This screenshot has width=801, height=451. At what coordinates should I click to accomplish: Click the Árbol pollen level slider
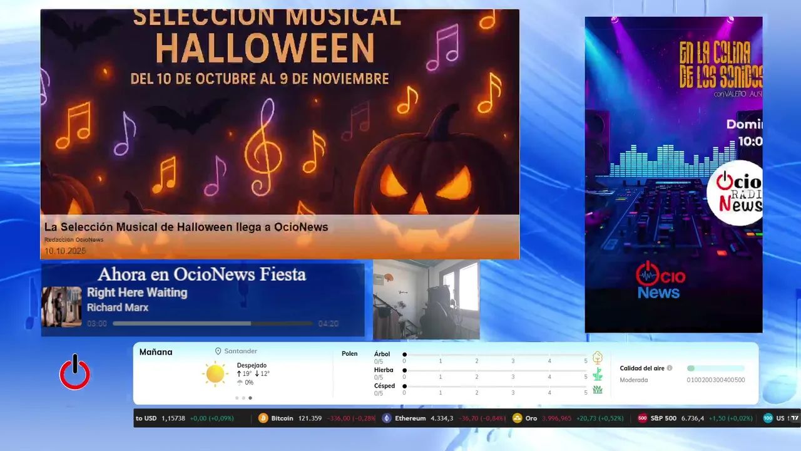point(495,355)
